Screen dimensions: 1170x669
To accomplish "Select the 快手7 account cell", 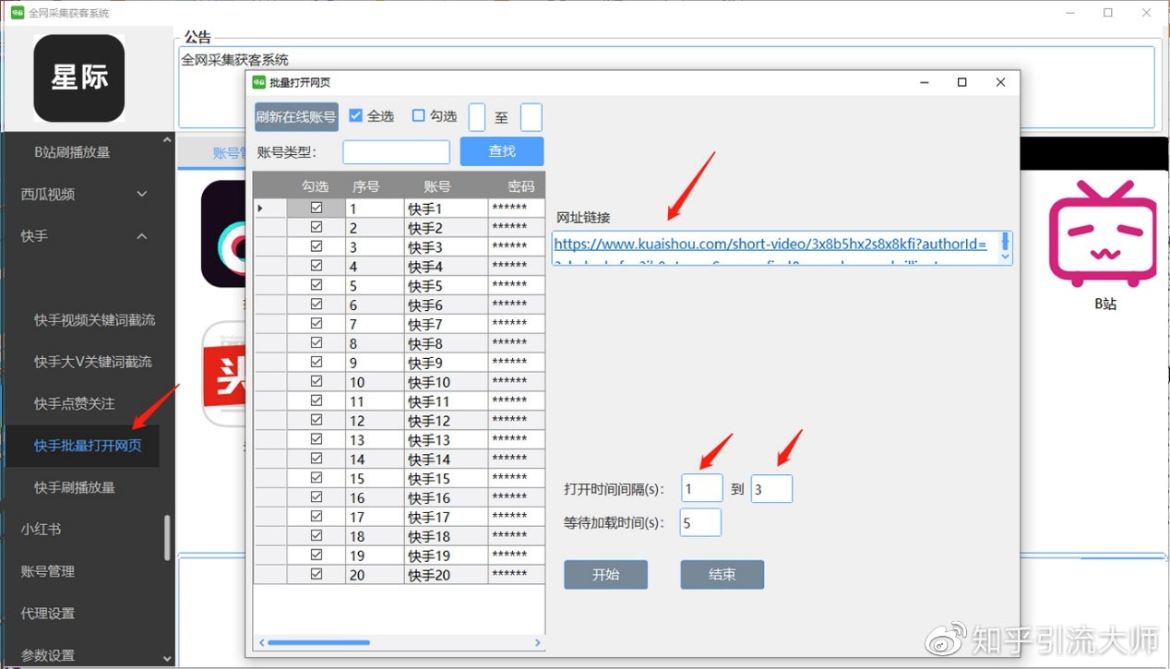I will pos(446,324).
